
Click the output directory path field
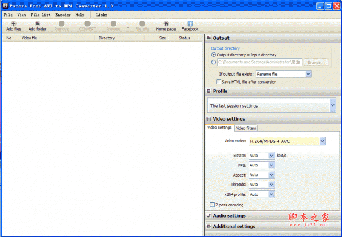(259, 62)
